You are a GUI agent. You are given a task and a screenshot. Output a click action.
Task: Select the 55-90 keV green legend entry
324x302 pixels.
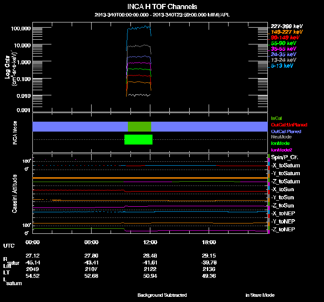pos(283,44)
